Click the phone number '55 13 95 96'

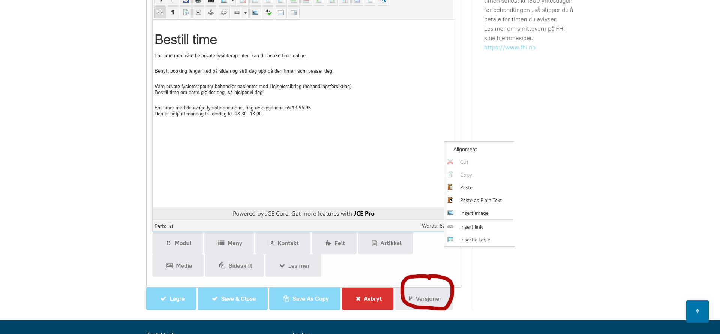tap(298, 108)
